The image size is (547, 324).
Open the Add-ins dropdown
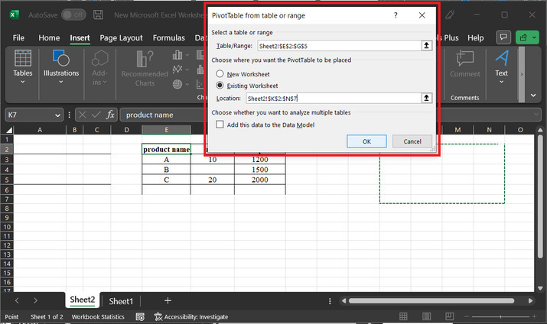[x=99, y=68]
